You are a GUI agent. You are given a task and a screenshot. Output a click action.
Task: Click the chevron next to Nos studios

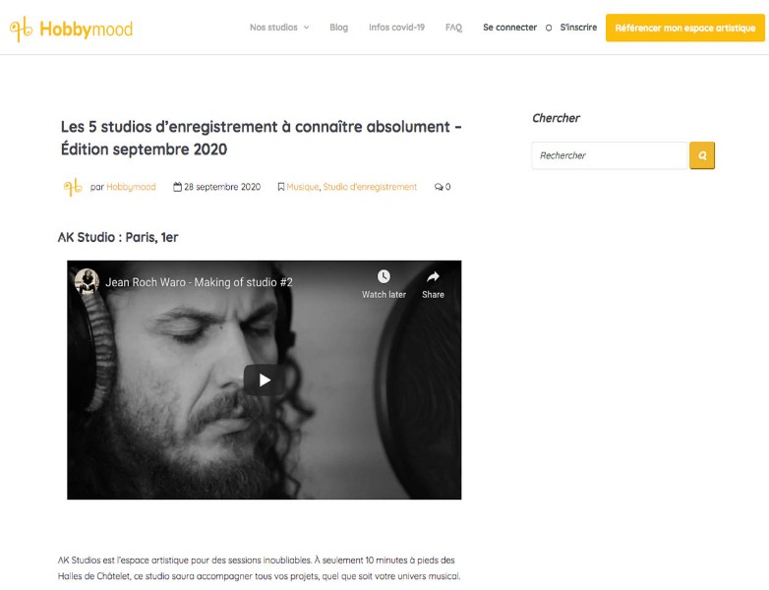tap(306, 28)
